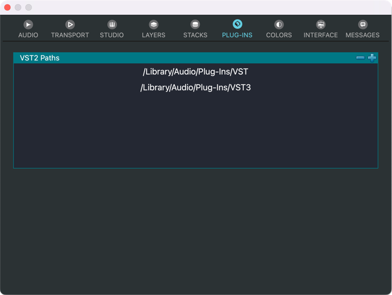Click the Studio keyboard icon
The width and height of the screenshot is (392, 295).
(112, 24)
